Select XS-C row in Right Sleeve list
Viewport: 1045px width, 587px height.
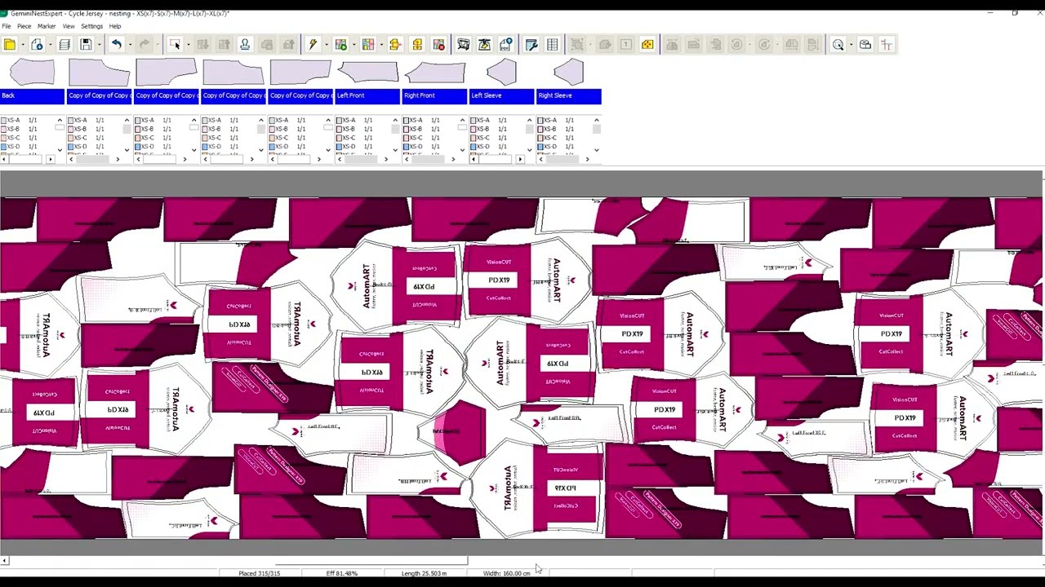(x=563, y=138)
